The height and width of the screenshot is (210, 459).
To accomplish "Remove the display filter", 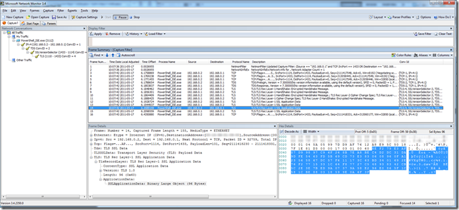I will [x=112, y=34].
